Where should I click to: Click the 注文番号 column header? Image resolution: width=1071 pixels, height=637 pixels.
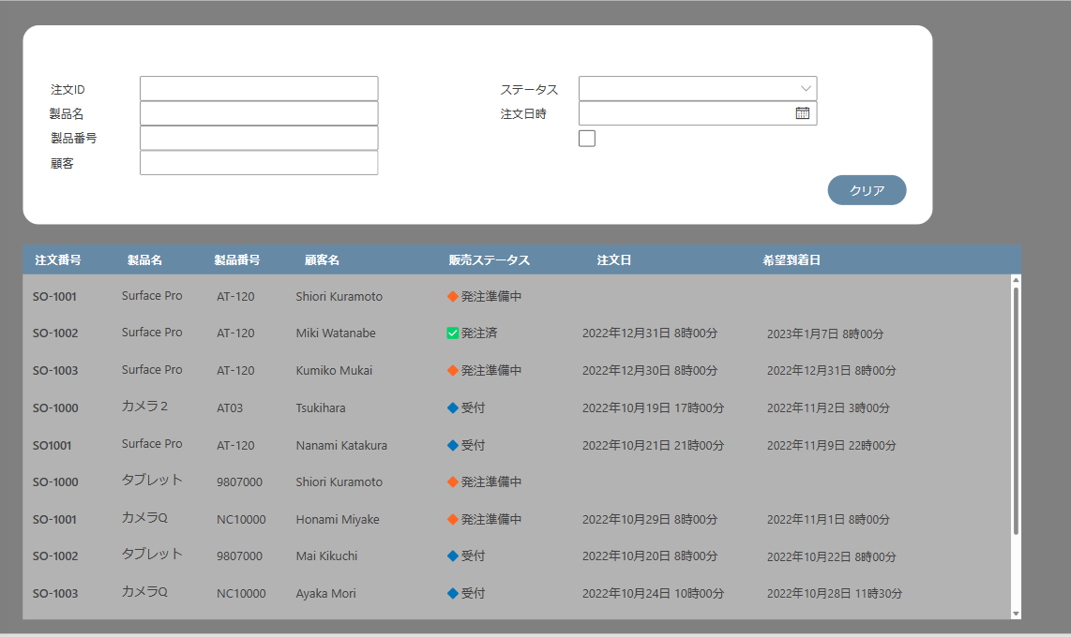pos(58,259)
